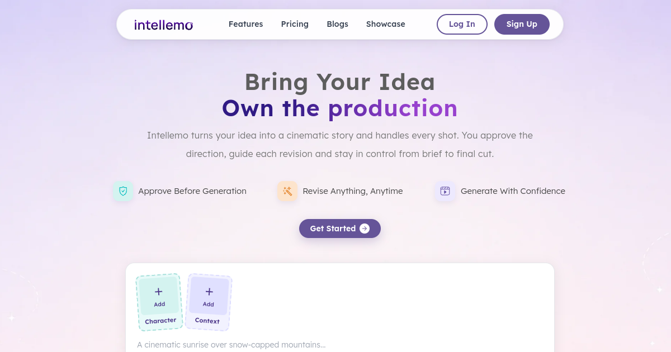Go to the Blogs section
This screenshot has width=671, height=352.
[337, 24]
